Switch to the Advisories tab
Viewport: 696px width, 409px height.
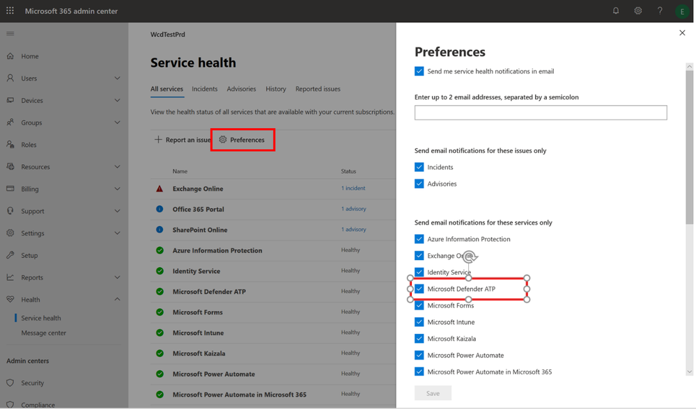tap(242, 89)
